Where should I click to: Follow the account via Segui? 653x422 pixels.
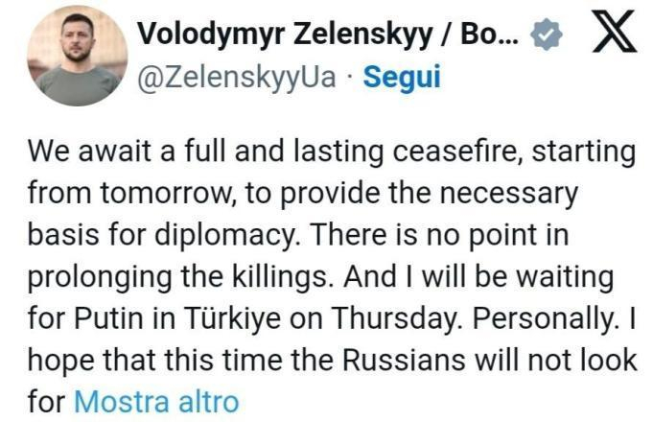tap(402, 78)
